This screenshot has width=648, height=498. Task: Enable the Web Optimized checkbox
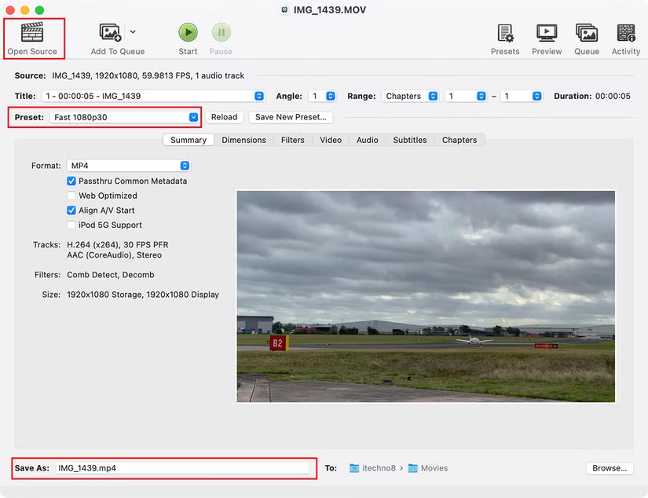click(71, 196)
